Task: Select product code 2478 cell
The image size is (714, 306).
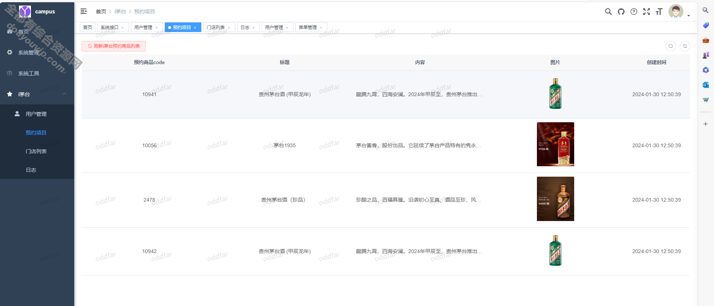Action: pyautogui.click(x=149, y=200)
